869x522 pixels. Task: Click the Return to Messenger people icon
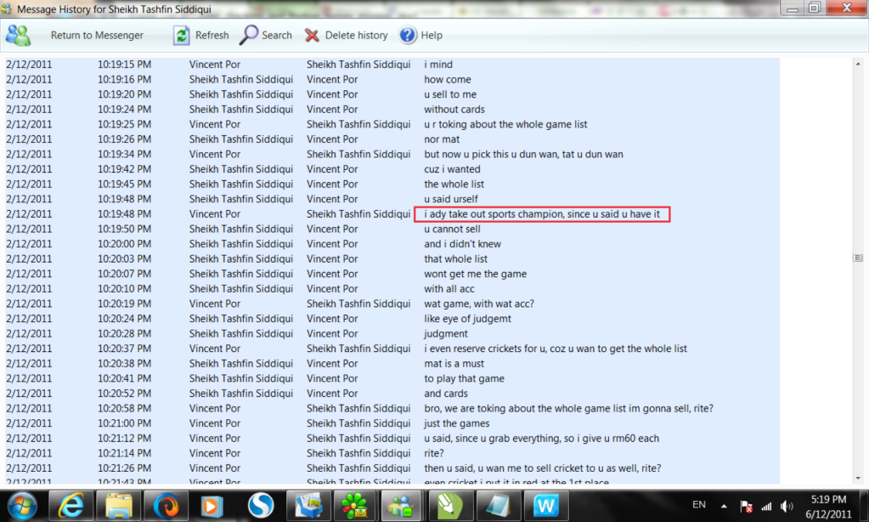click(18, 35)
